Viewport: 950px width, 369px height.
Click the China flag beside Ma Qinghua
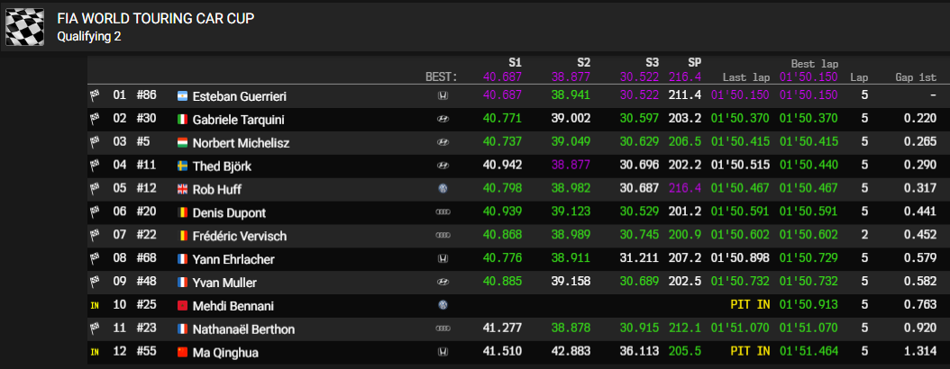pyautogui.click(x=182, y=353)
